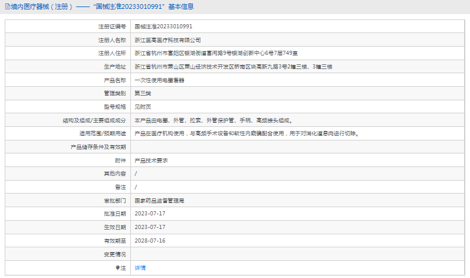Viewport: 470px width, 278px height.
Task: Click the 审批部门 label
Action: point(115,201)
